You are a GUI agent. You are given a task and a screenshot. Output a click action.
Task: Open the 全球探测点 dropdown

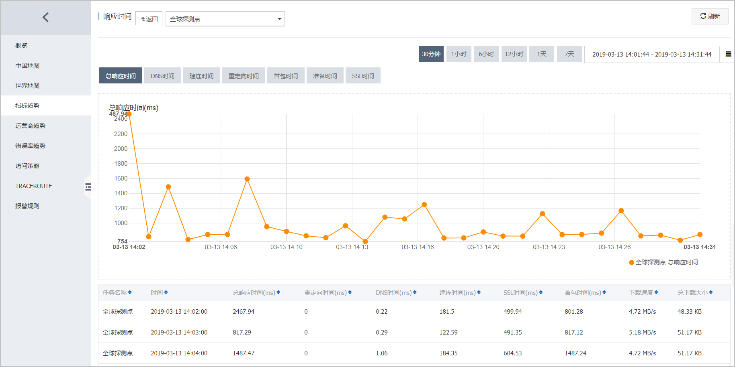click(225, 19)
